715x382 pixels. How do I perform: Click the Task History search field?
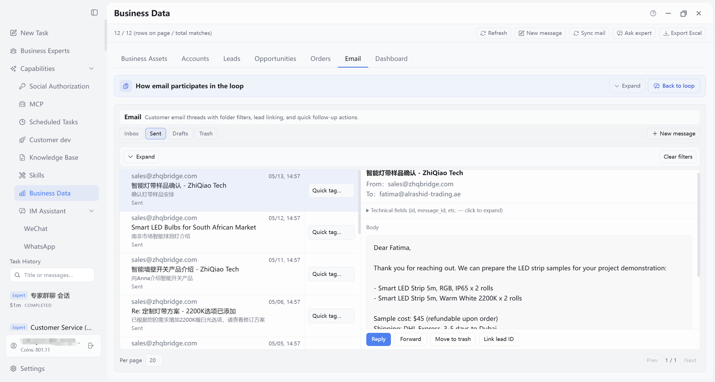[52, 275]
